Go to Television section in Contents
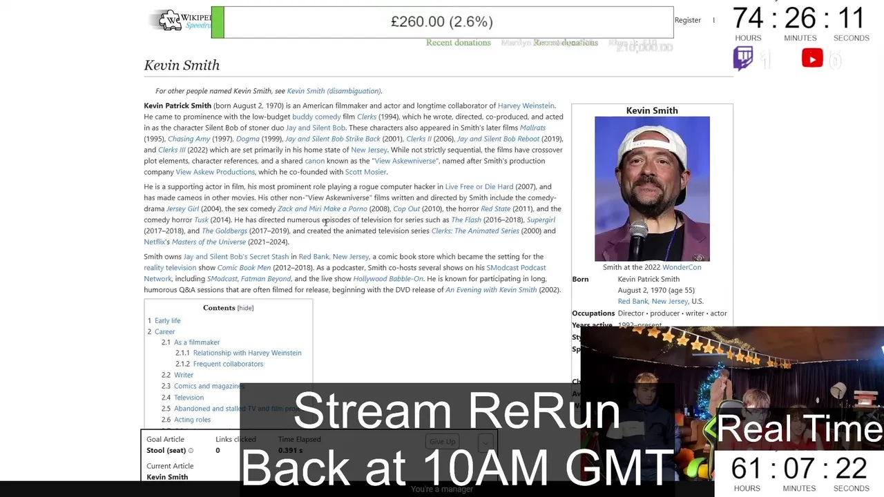Screen dimensions: 884x497 pyautogui.click(x=189, y=398)
